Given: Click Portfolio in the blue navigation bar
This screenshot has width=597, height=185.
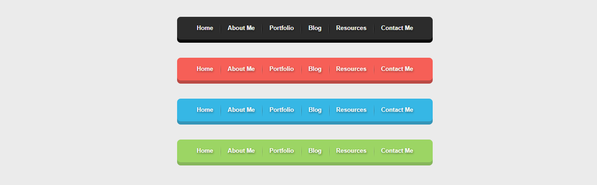Looking at the screenshot, I should pos(282,110).
